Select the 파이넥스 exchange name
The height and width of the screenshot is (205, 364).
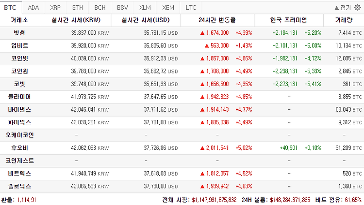click(x=19, y=122)
